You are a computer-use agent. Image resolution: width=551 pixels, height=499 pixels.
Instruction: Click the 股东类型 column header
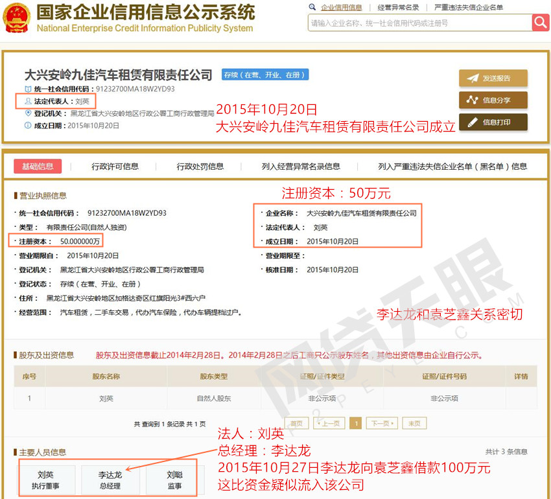[214, 377]
